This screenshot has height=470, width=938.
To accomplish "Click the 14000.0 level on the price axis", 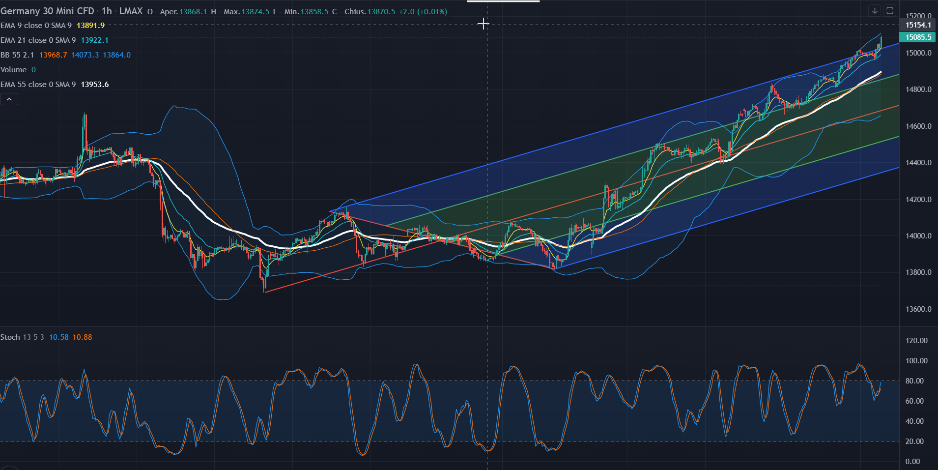I will [x=918, y=236].
